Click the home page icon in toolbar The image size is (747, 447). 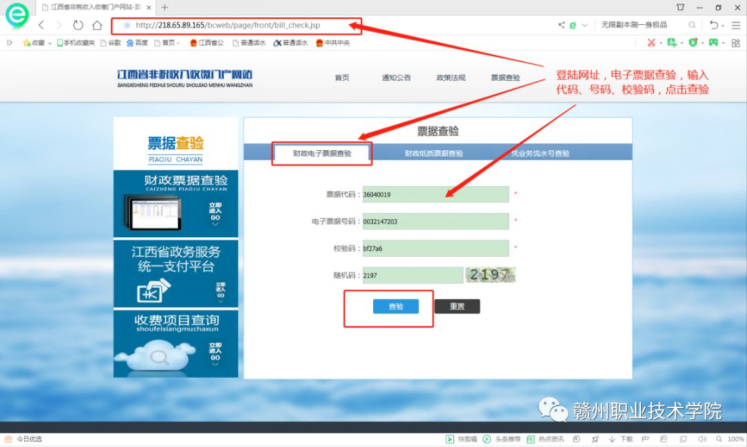(x=98, y=25)
